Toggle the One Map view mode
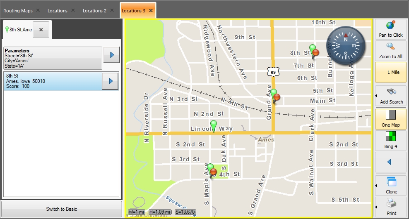409x219 pixels. pos(391,115)
